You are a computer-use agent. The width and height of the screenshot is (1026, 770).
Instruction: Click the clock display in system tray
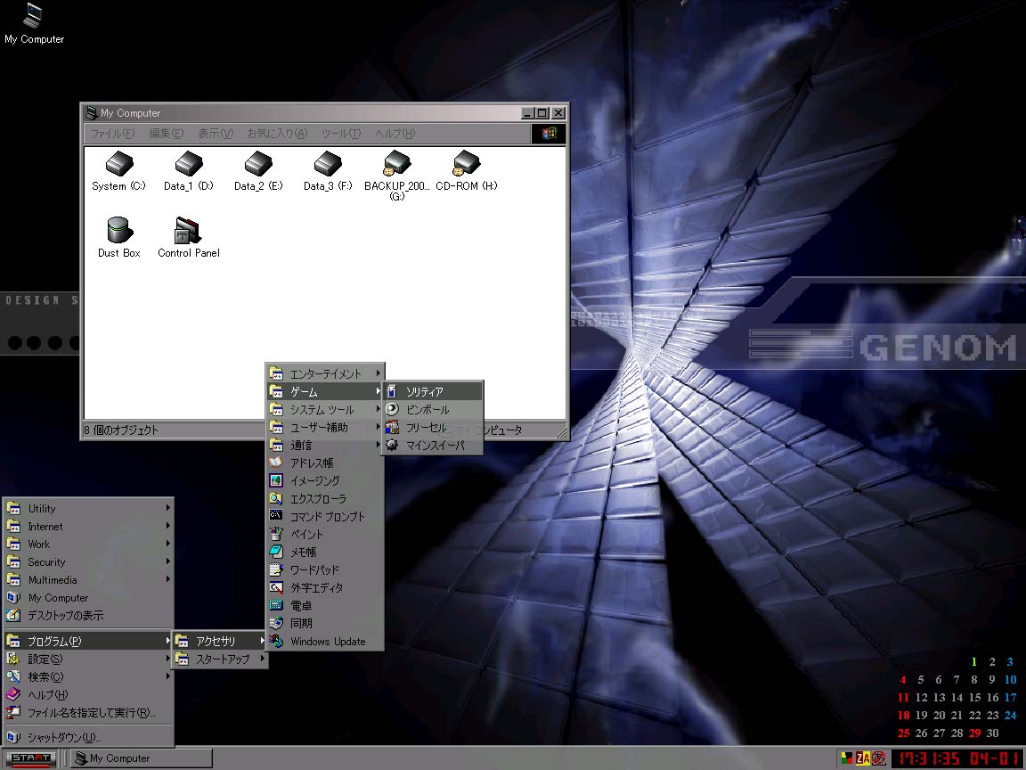[x=958, y=758]
